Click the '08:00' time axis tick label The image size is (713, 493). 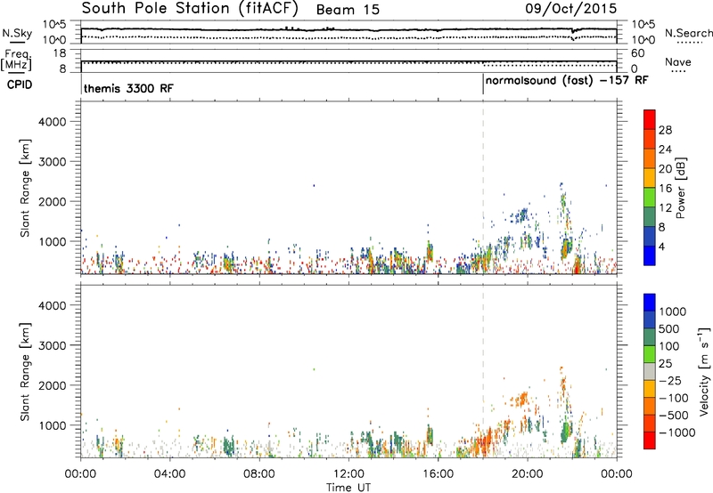259,474
